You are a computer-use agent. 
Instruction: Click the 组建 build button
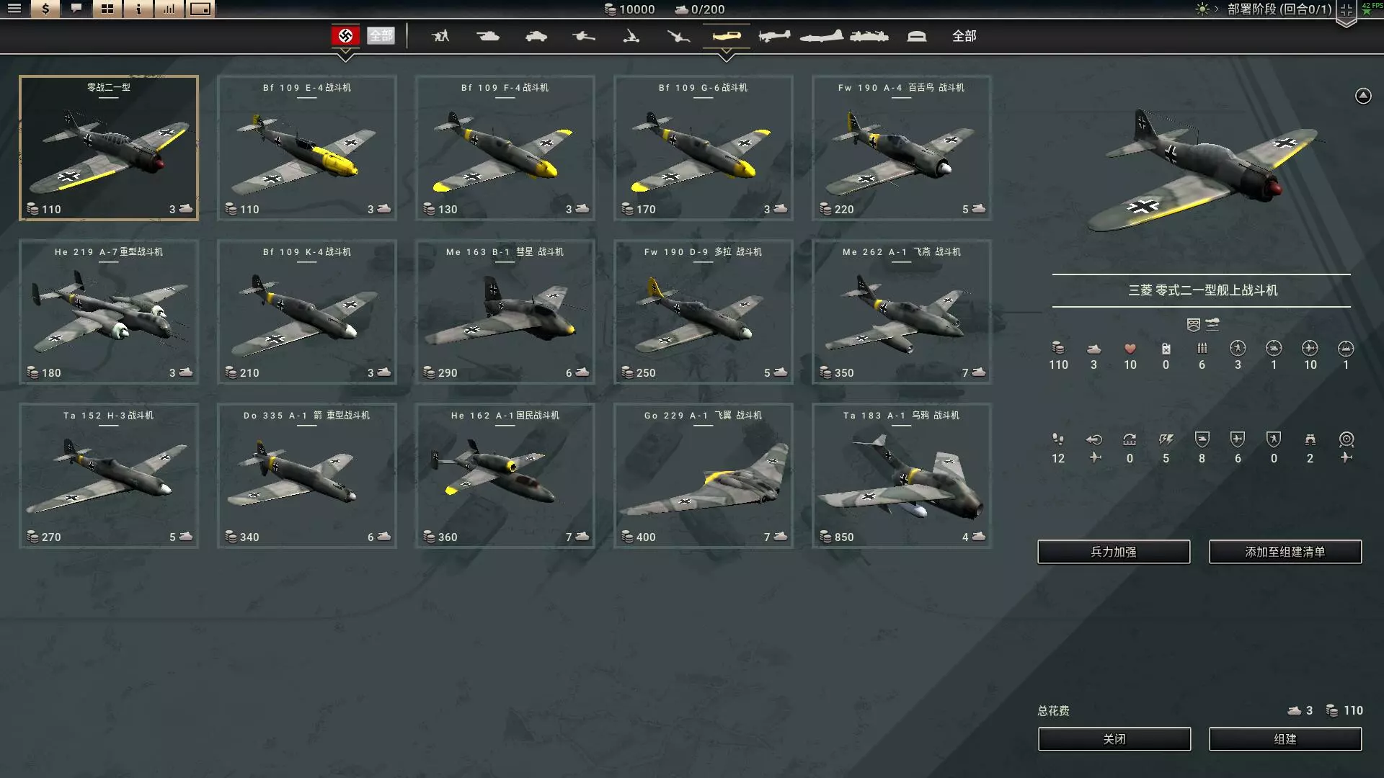tap(1285, 739)
